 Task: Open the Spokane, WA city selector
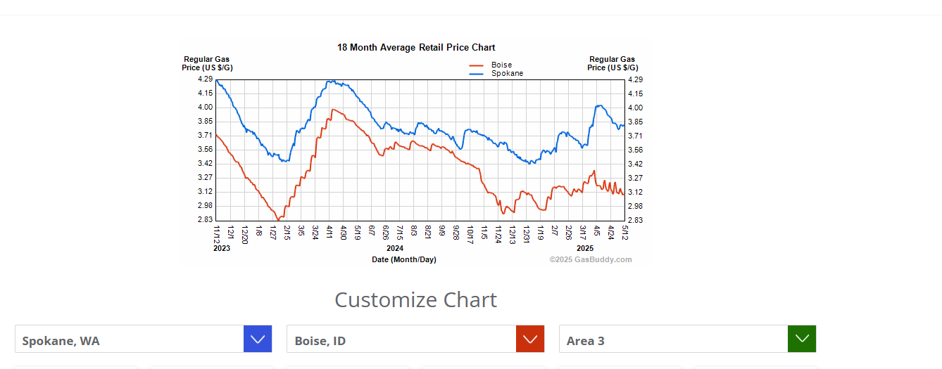pos(130,339)
